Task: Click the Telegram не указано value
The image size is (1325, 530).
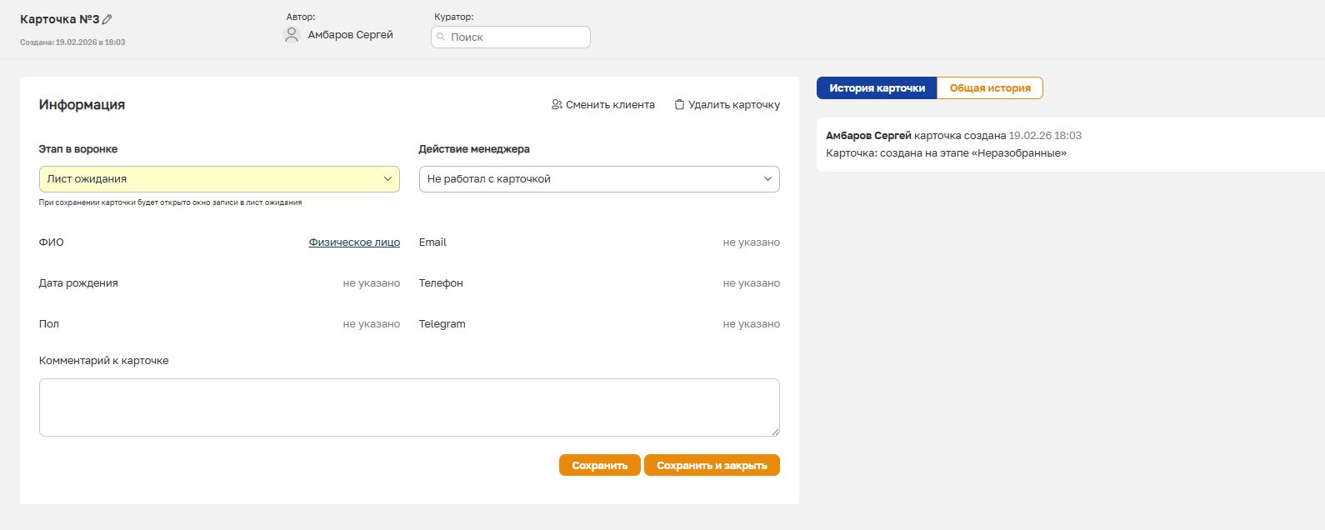Action: tap(751, 324)
